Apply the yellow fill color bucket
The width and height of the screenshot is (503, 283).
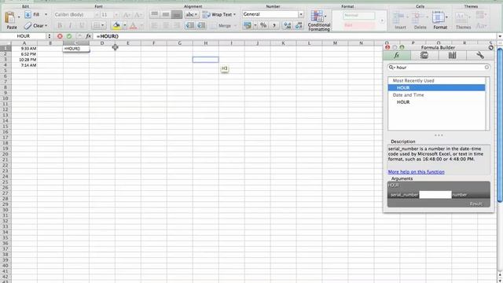pyautogui.click(x=116, y=25)
